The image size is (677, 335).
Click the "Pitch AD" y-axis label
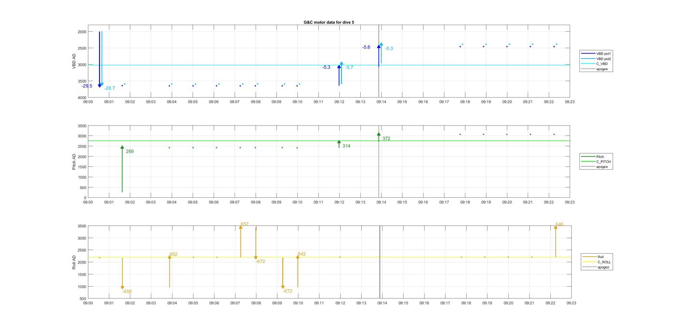click(74, 161)
